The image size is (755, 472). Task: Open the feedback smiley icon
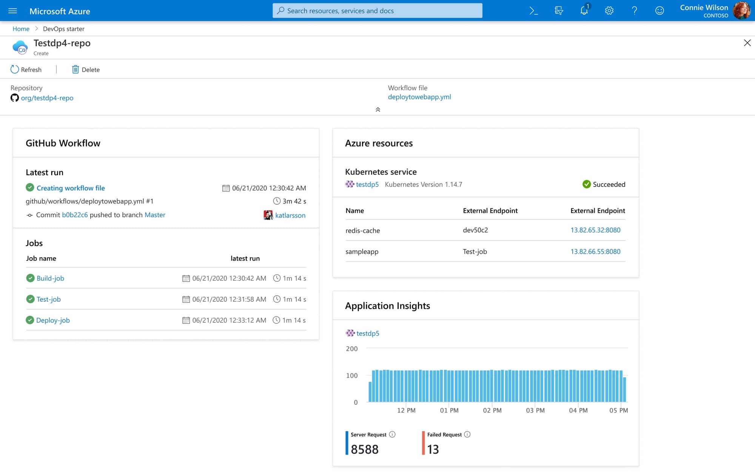coord(660,11)
